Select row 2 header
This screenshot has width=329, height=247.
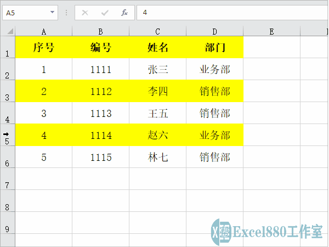(7, 69)
